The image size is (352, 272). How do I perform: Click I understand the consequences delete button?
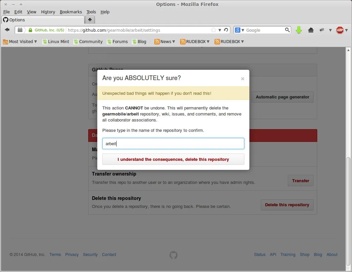[173, 159]
